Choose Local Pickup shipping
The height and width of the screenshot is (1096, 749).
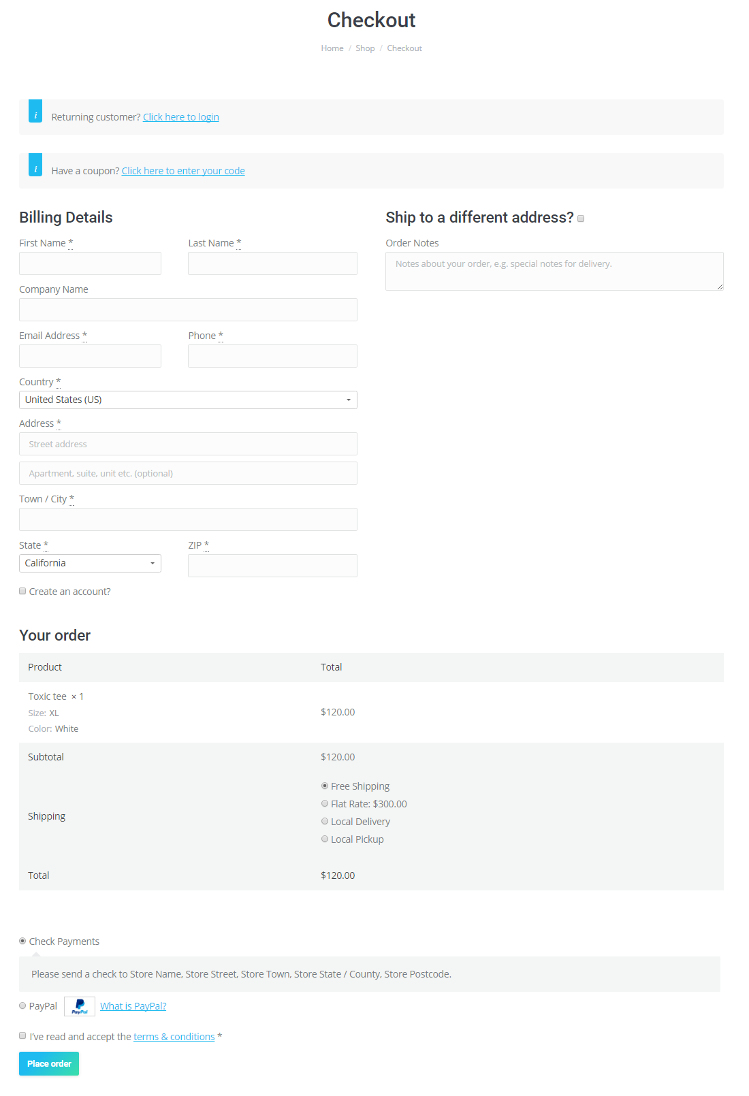tap(325, 839)
